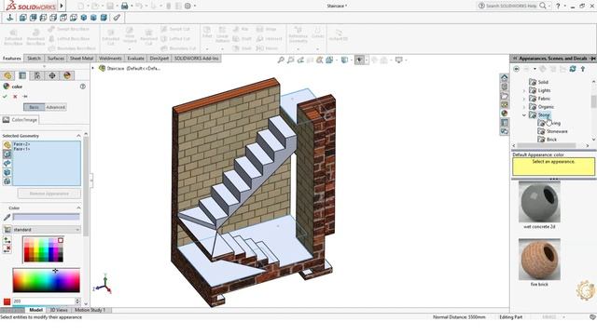Click the red color component swatch
This screenshot has height=335, width=597.
[7, 301]
